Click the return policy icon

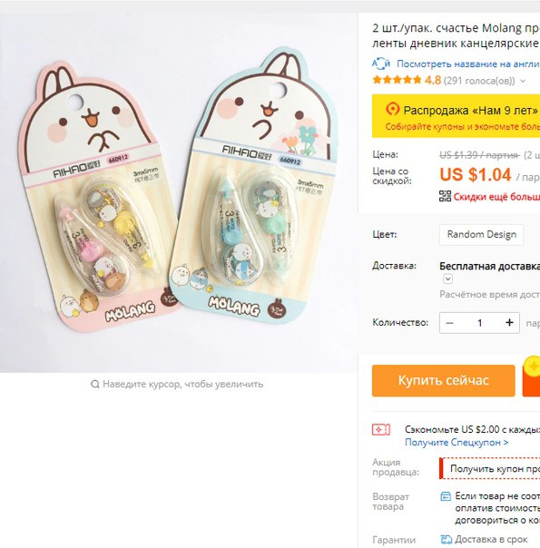point(446,496)
